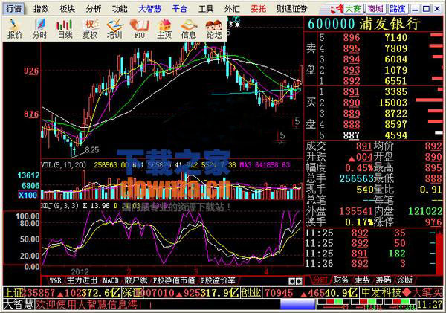Select the 走势 tab in right panel
Screen dimensions: 446x313
pos(363,280)
